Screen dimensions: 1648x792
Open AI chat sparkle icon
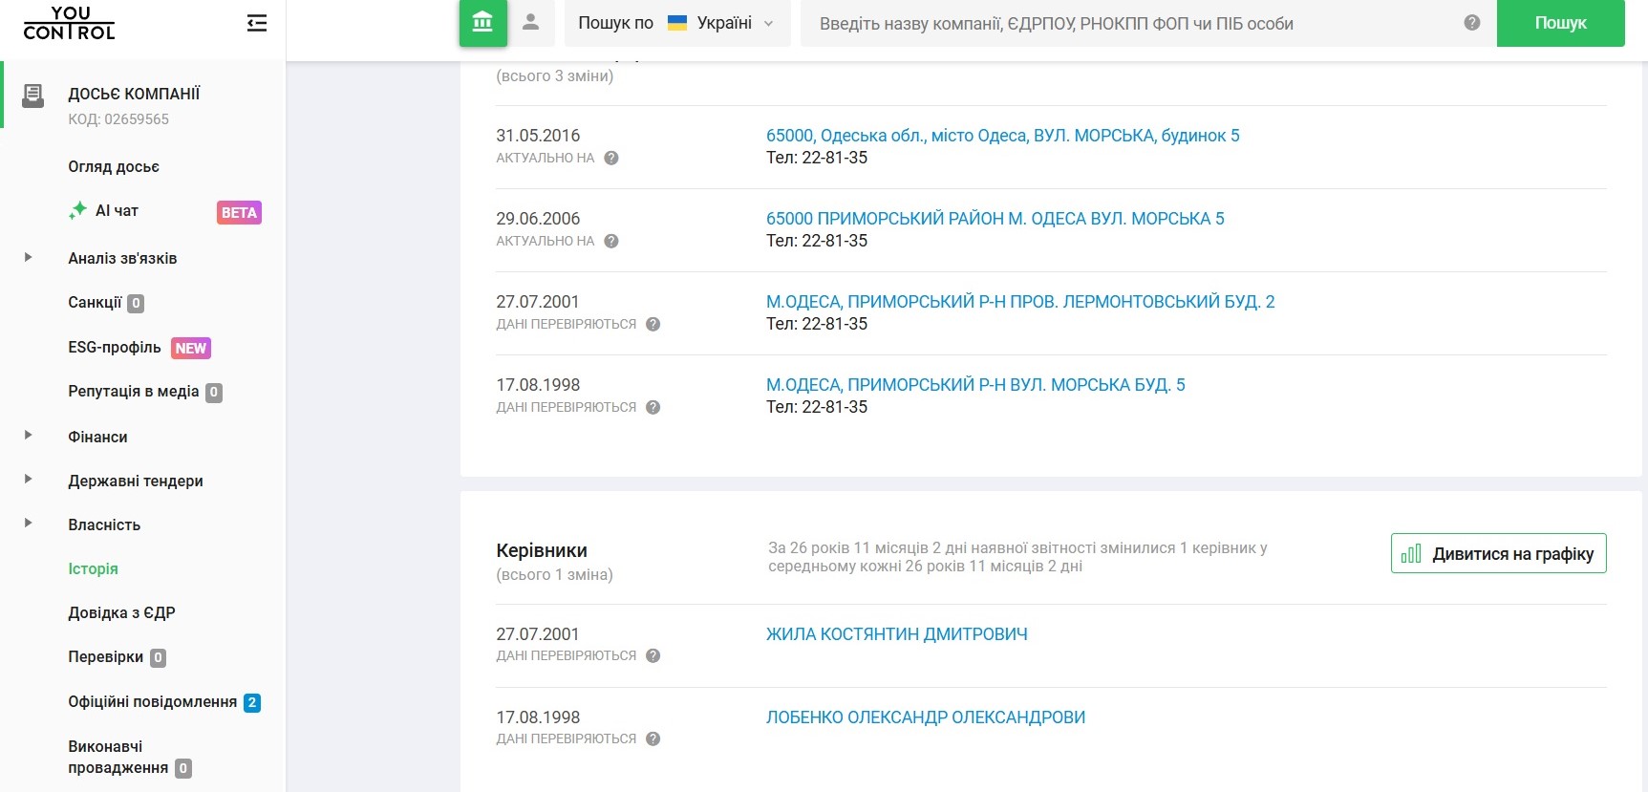78,211
